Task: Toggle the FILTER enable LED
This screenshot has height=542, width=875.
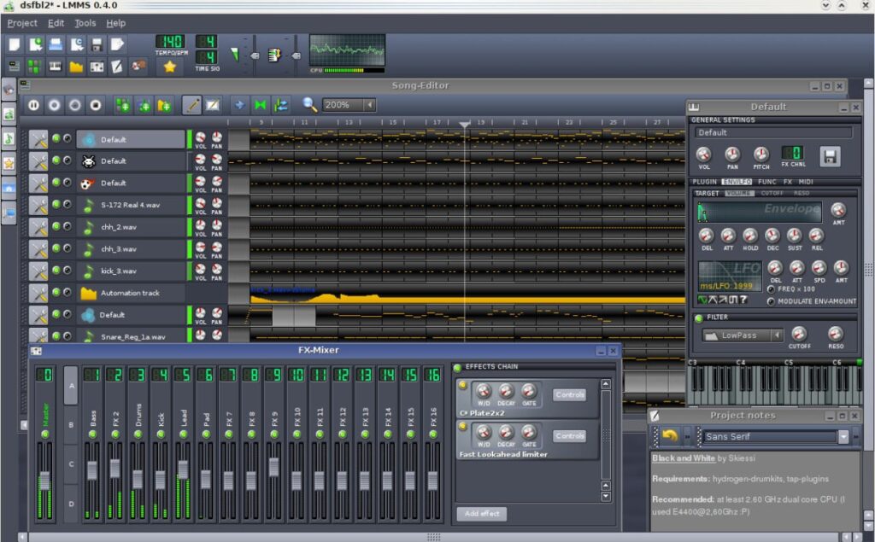Action: point(699,318)
